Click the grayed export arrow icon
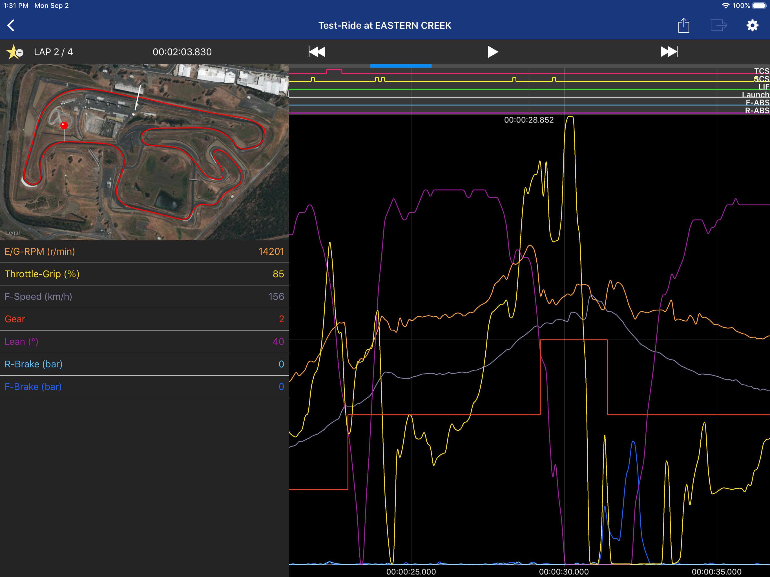 point(718,25)
